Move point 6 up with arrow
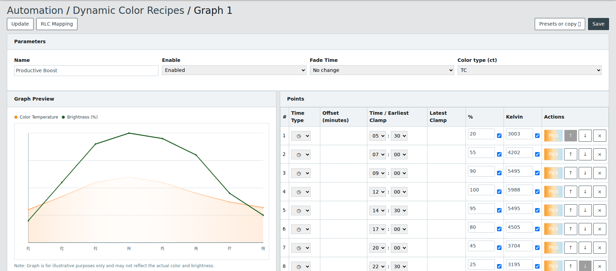The width and height of the screenshot is (616, 271). pos(570,229)
